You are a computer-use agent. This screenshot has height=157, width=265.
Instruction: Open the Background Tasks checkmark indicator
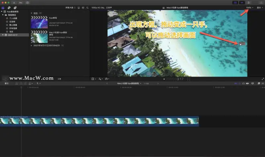click(27, 3)
